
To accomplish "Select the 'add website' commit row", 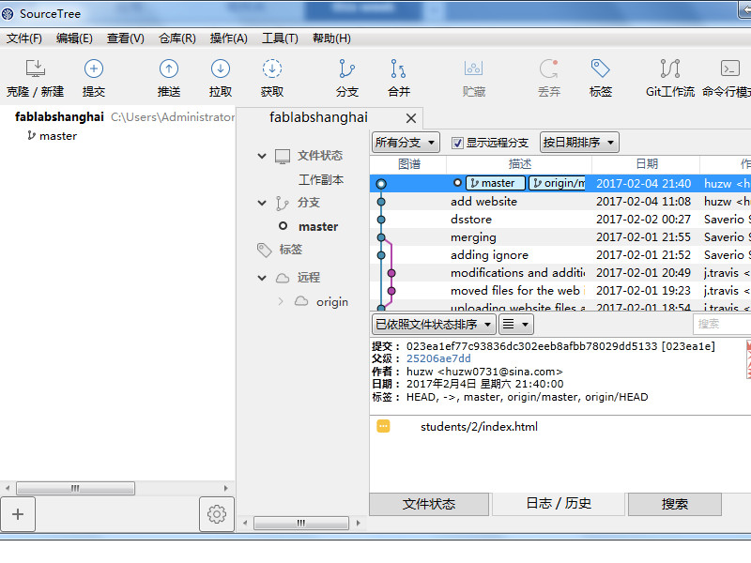I will [560, 202].
